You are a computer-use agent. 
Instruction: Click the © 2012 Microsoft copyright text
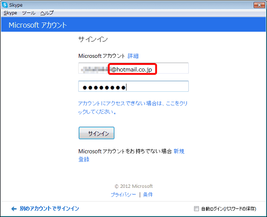pos(133,186)
